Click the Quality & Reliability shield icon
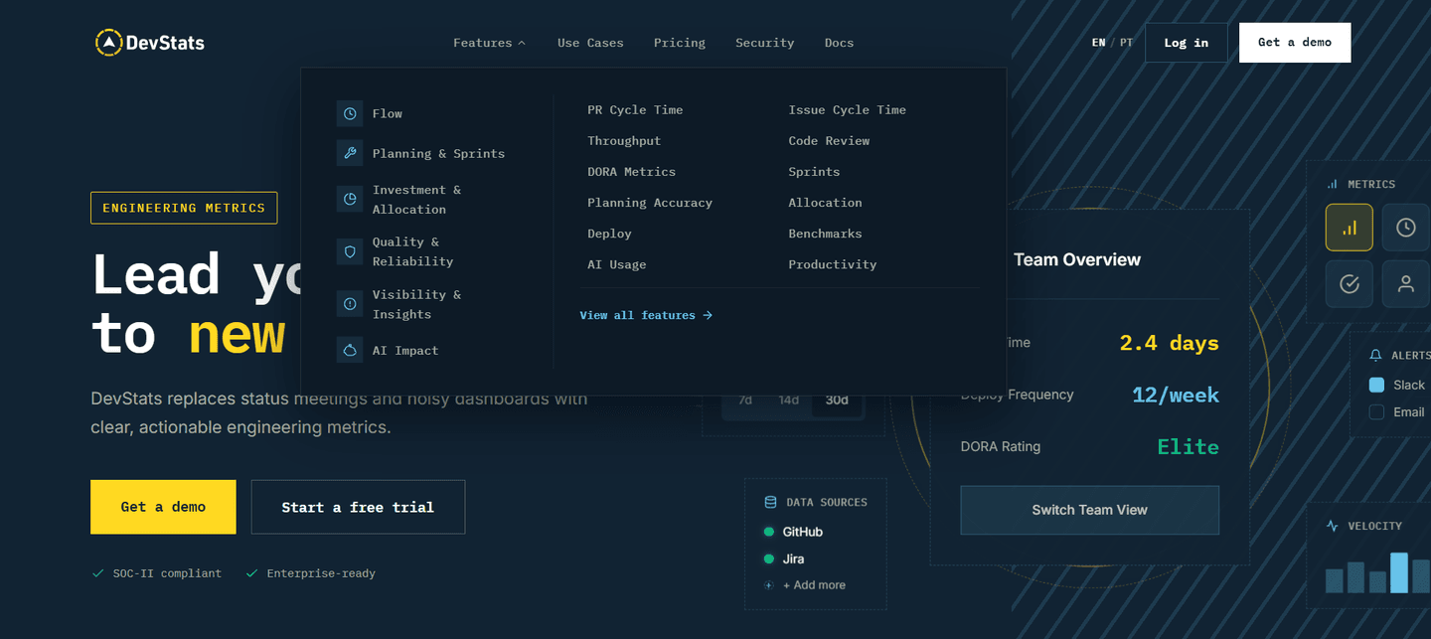 coord(350,251)
